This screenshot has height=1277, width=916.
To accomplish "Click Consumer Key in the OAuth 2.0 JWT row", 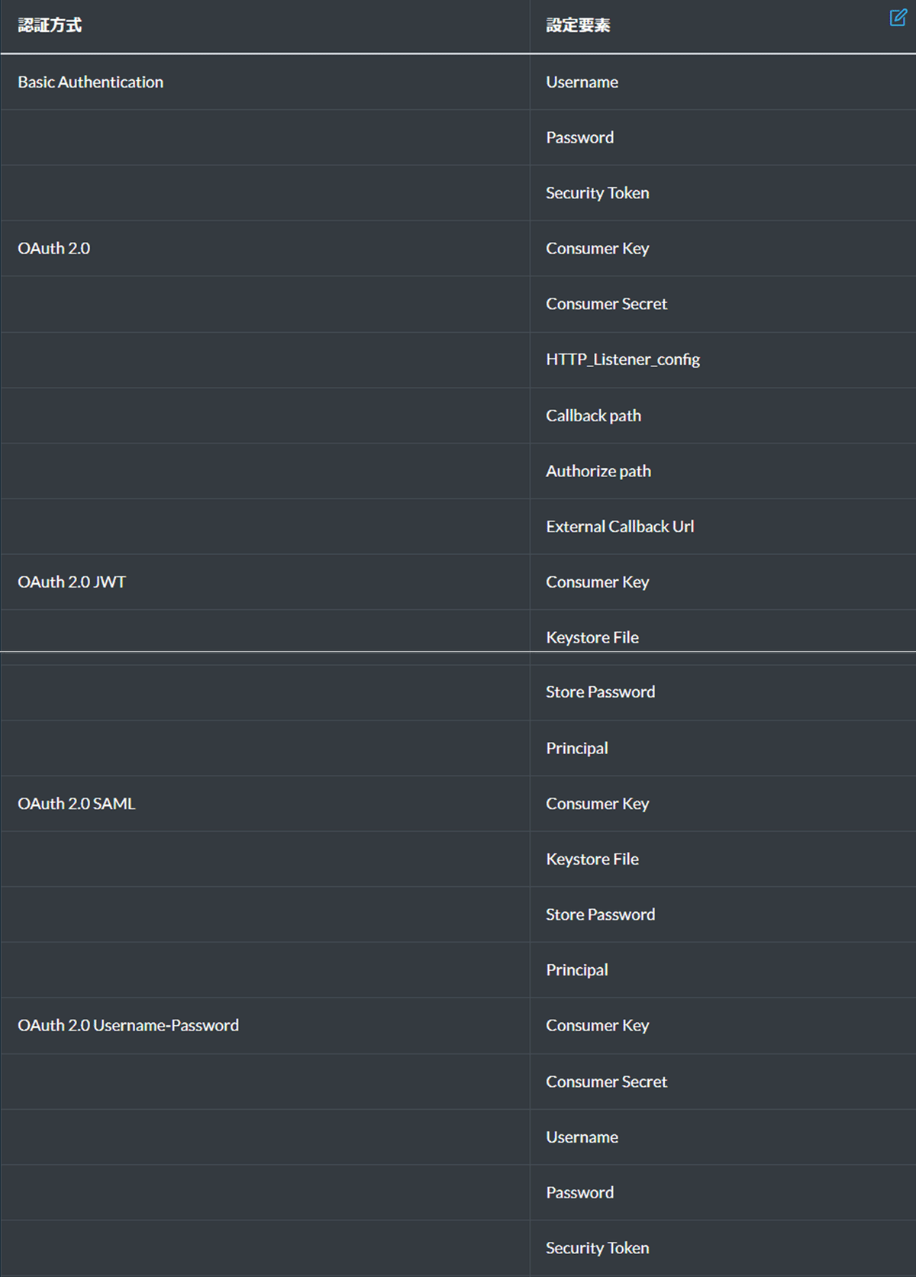I will click(597, 582).
